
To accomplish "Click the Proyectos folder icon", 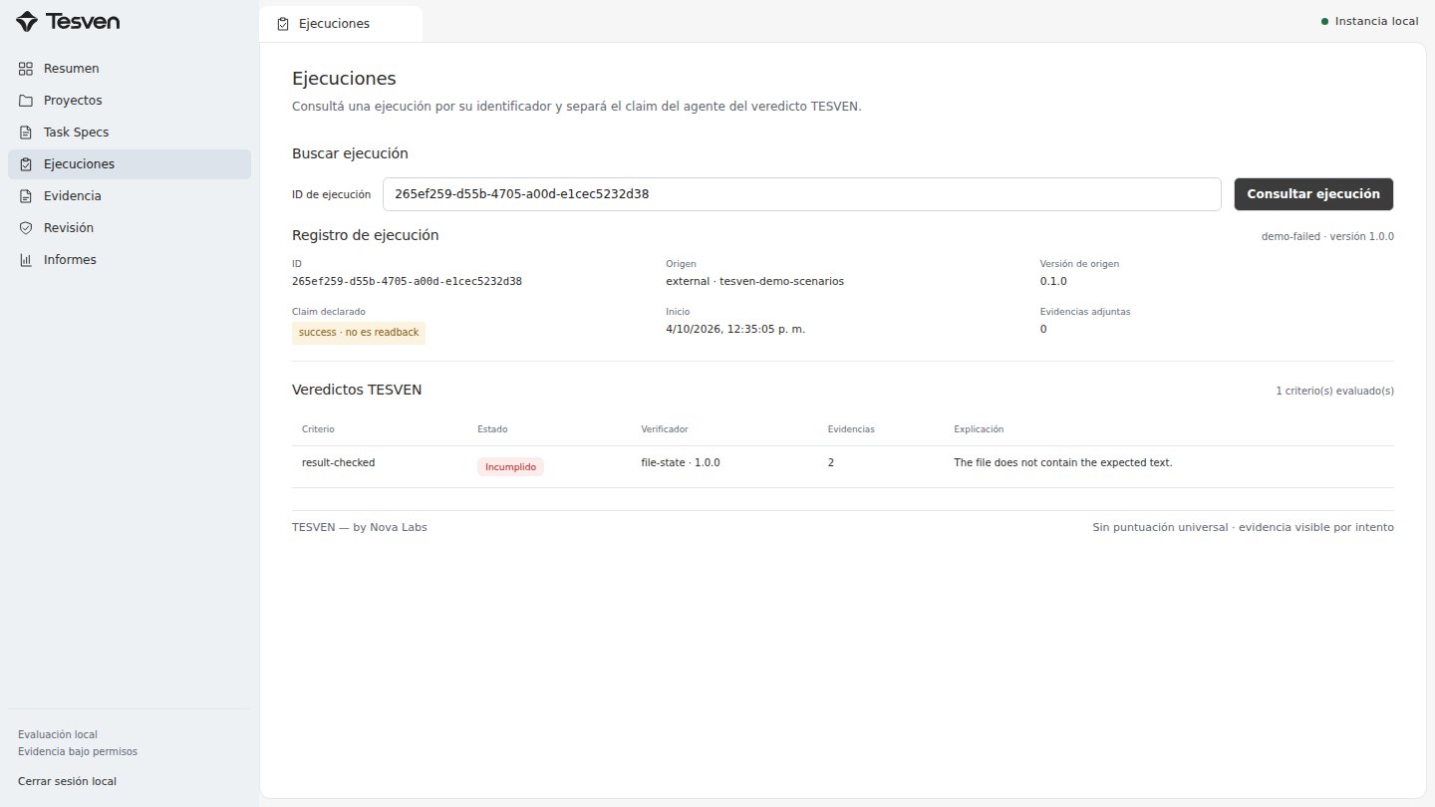I will tap(26, 101).
